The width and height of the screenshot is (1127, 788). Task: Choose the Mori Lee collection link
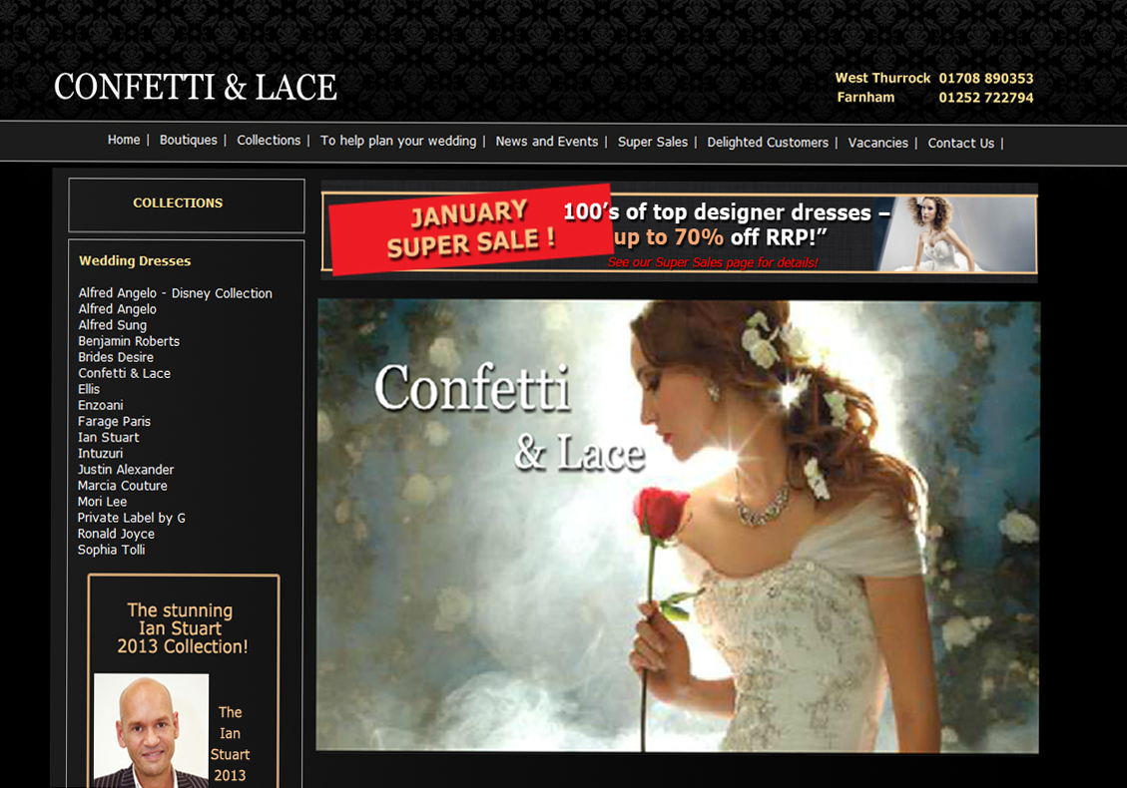(x=102, y=502)
